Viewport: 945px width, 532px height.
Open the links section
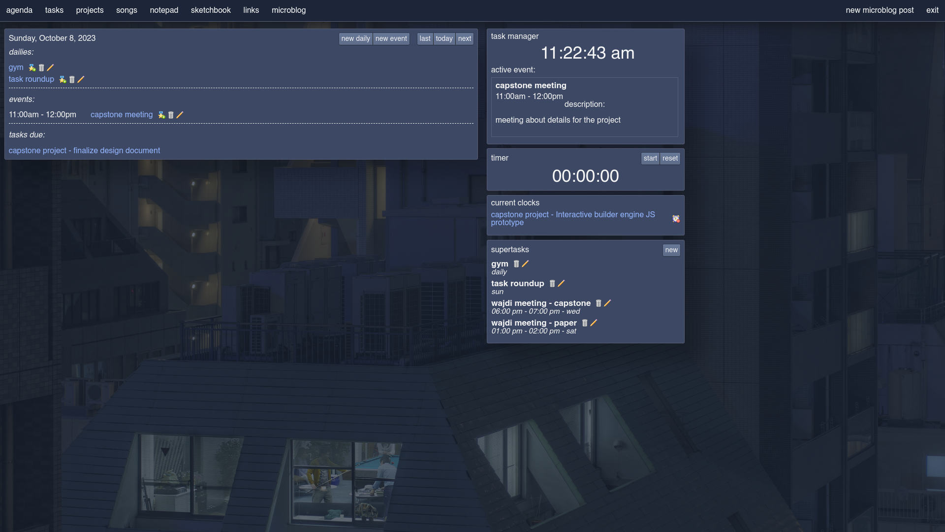(x=251, y=10)
